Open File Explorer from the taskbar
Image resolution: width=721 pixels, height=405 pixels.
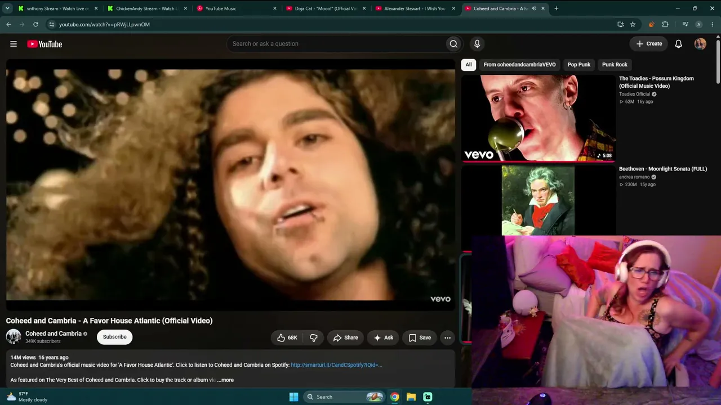[x=411, y=397]
